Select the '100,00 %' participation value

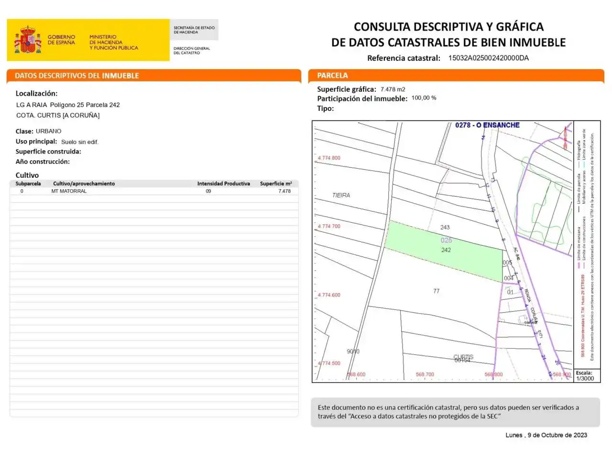(x=424, y=98)
